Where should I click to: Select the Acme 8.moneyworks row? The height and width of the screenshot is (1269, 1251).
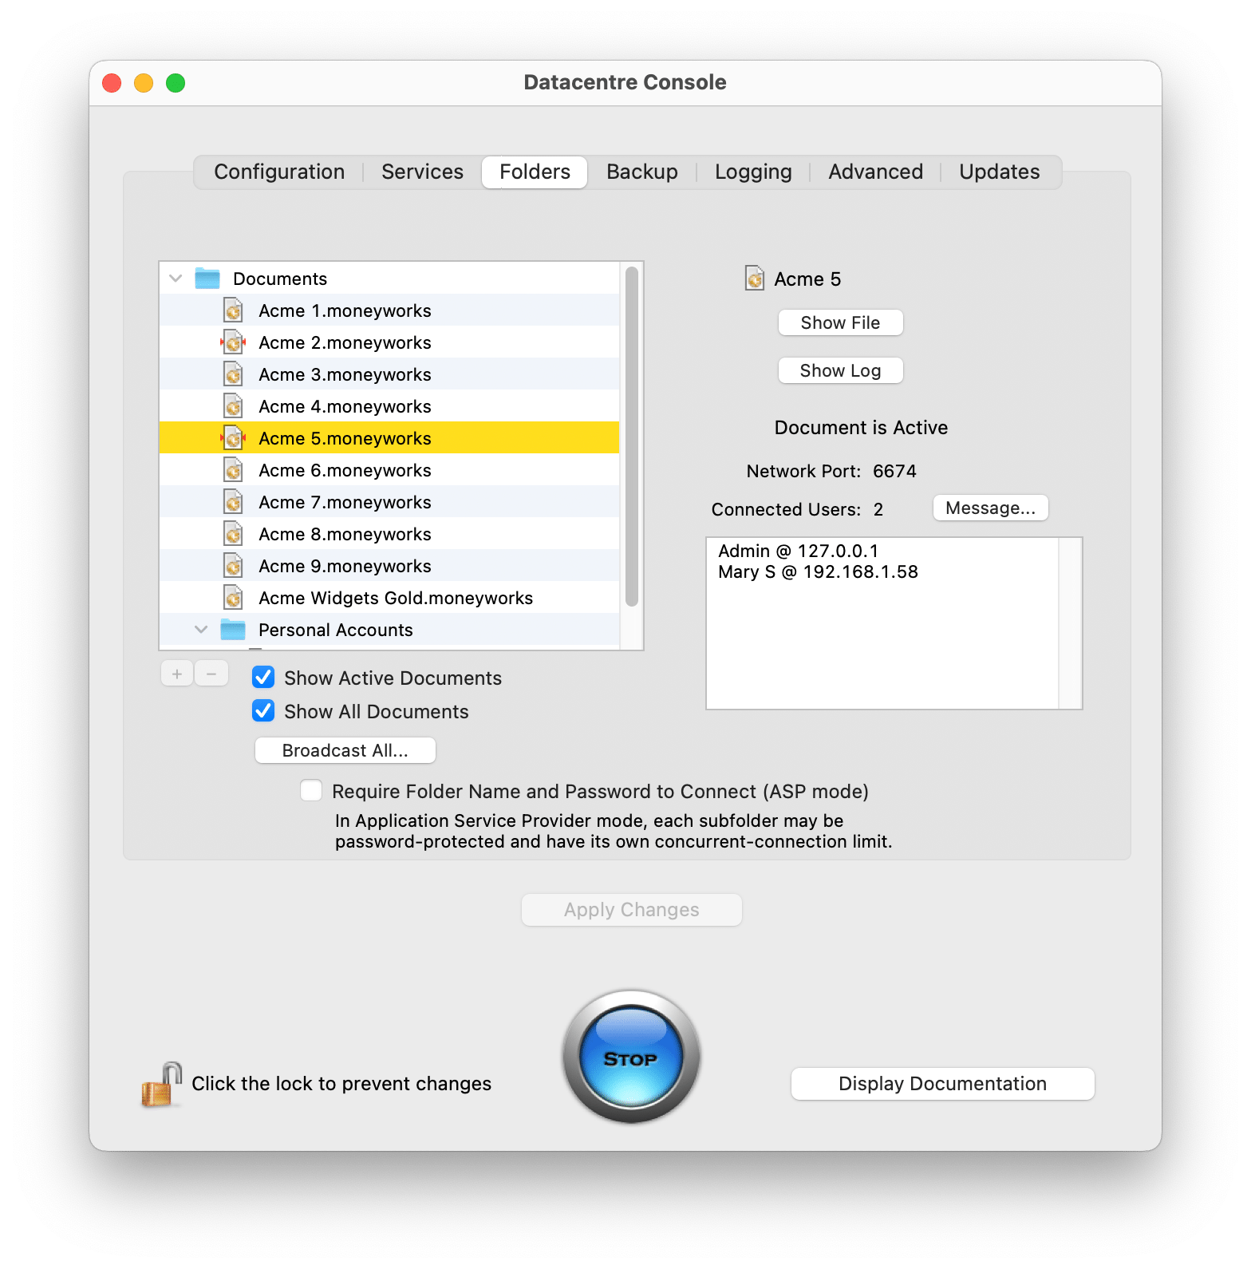point(389,533)
